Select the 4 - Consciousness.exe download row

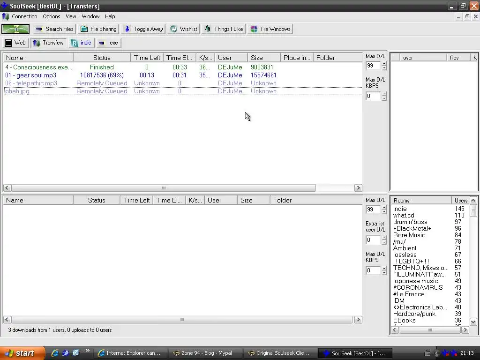[x=183, y=67]
